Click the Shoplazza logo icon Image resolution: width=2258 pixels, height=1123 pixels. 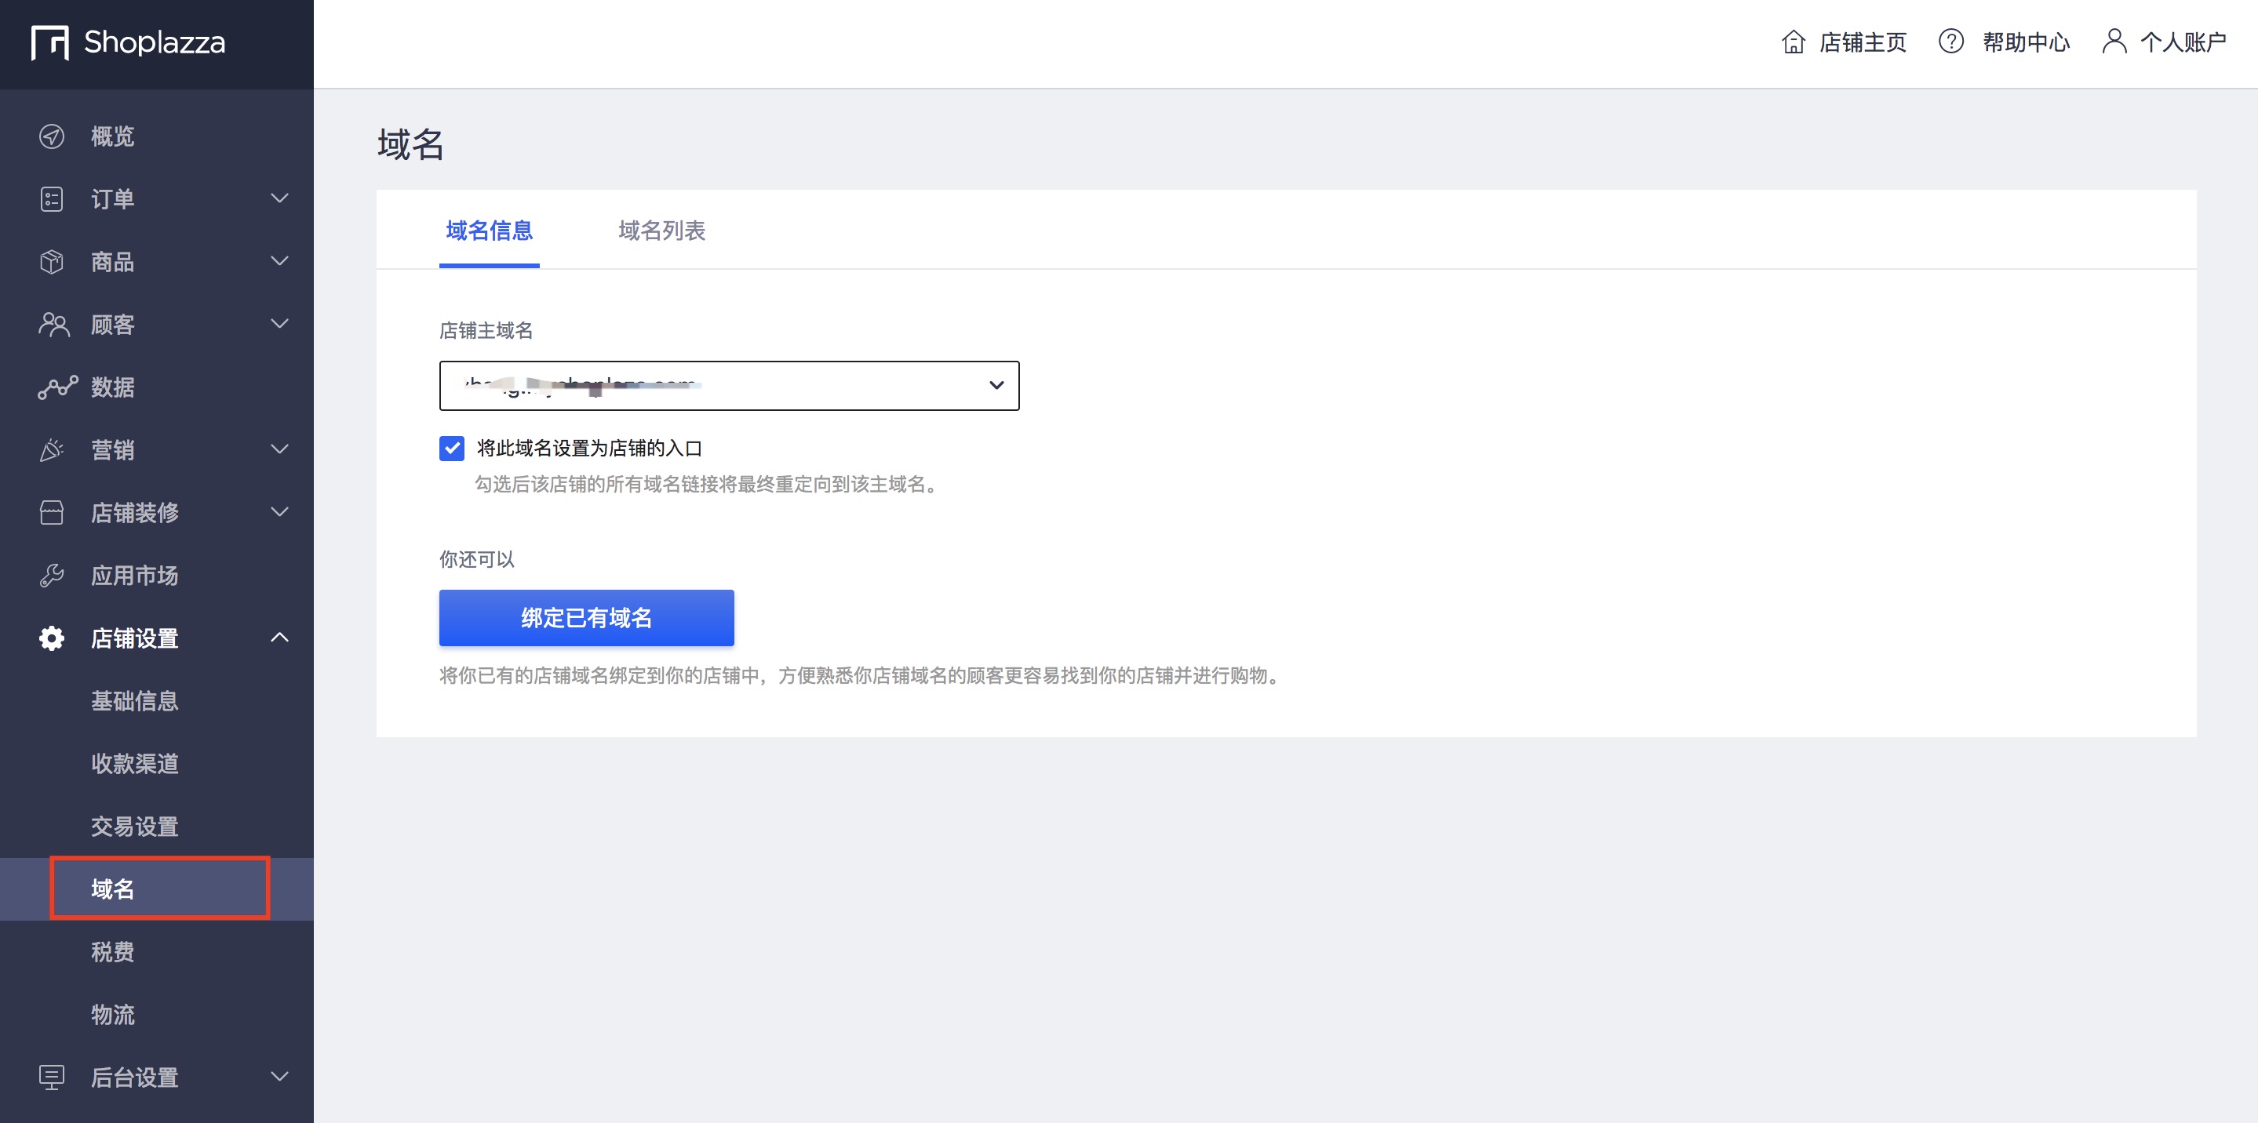pyautogui.click(x=50, y=42)
